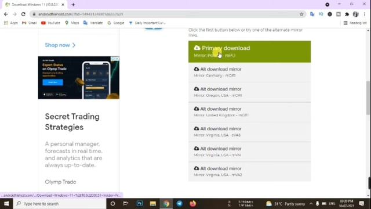371x209 pixels.
Task: Reload the current page
Action: [23, 14]
